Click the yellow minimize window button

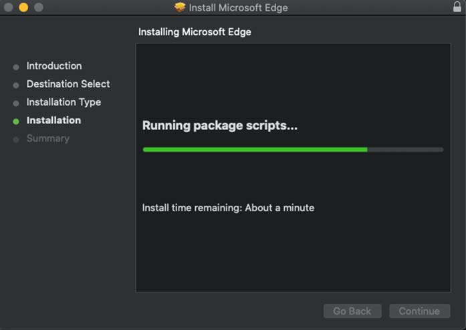point(23,7)
